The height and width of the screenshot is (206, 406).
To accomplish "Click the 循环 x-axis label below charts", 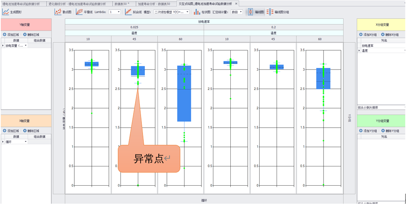I will pos(204,200).
